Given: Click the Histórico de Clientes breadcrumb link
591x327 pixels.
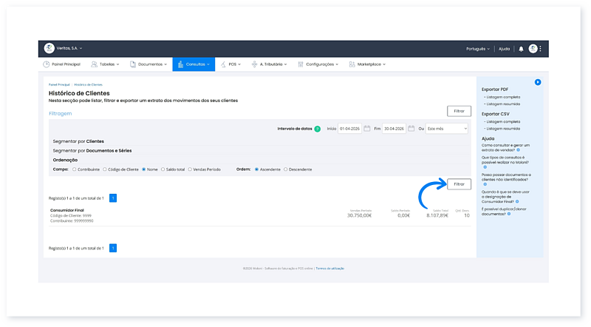Looking at the screenshot, I should [88, 84].
